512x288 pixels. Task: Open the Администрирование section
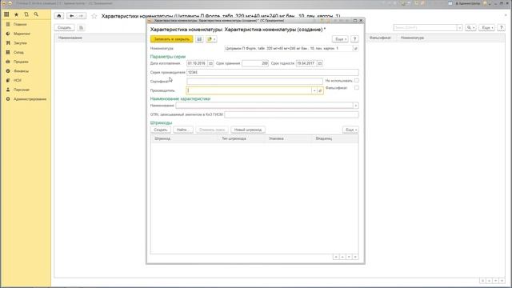click(x=30, y=99)
